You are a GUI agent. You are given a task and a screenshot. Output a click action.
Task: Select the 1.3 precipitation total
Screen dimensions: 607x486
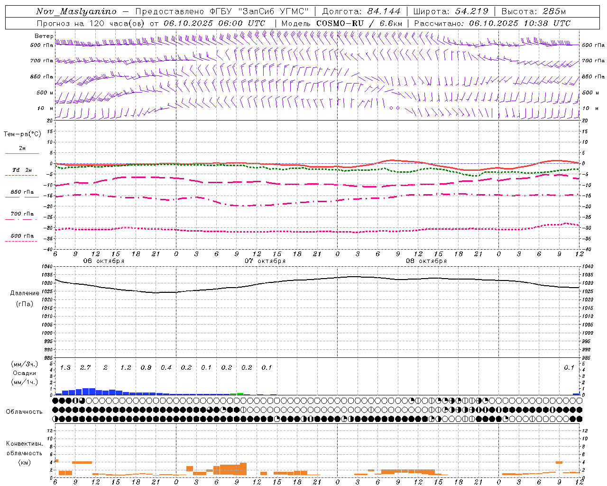[x=65, y=367]
